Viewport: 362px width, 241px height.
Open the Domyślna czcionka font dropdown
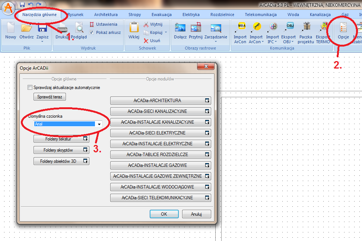(99, 124)
